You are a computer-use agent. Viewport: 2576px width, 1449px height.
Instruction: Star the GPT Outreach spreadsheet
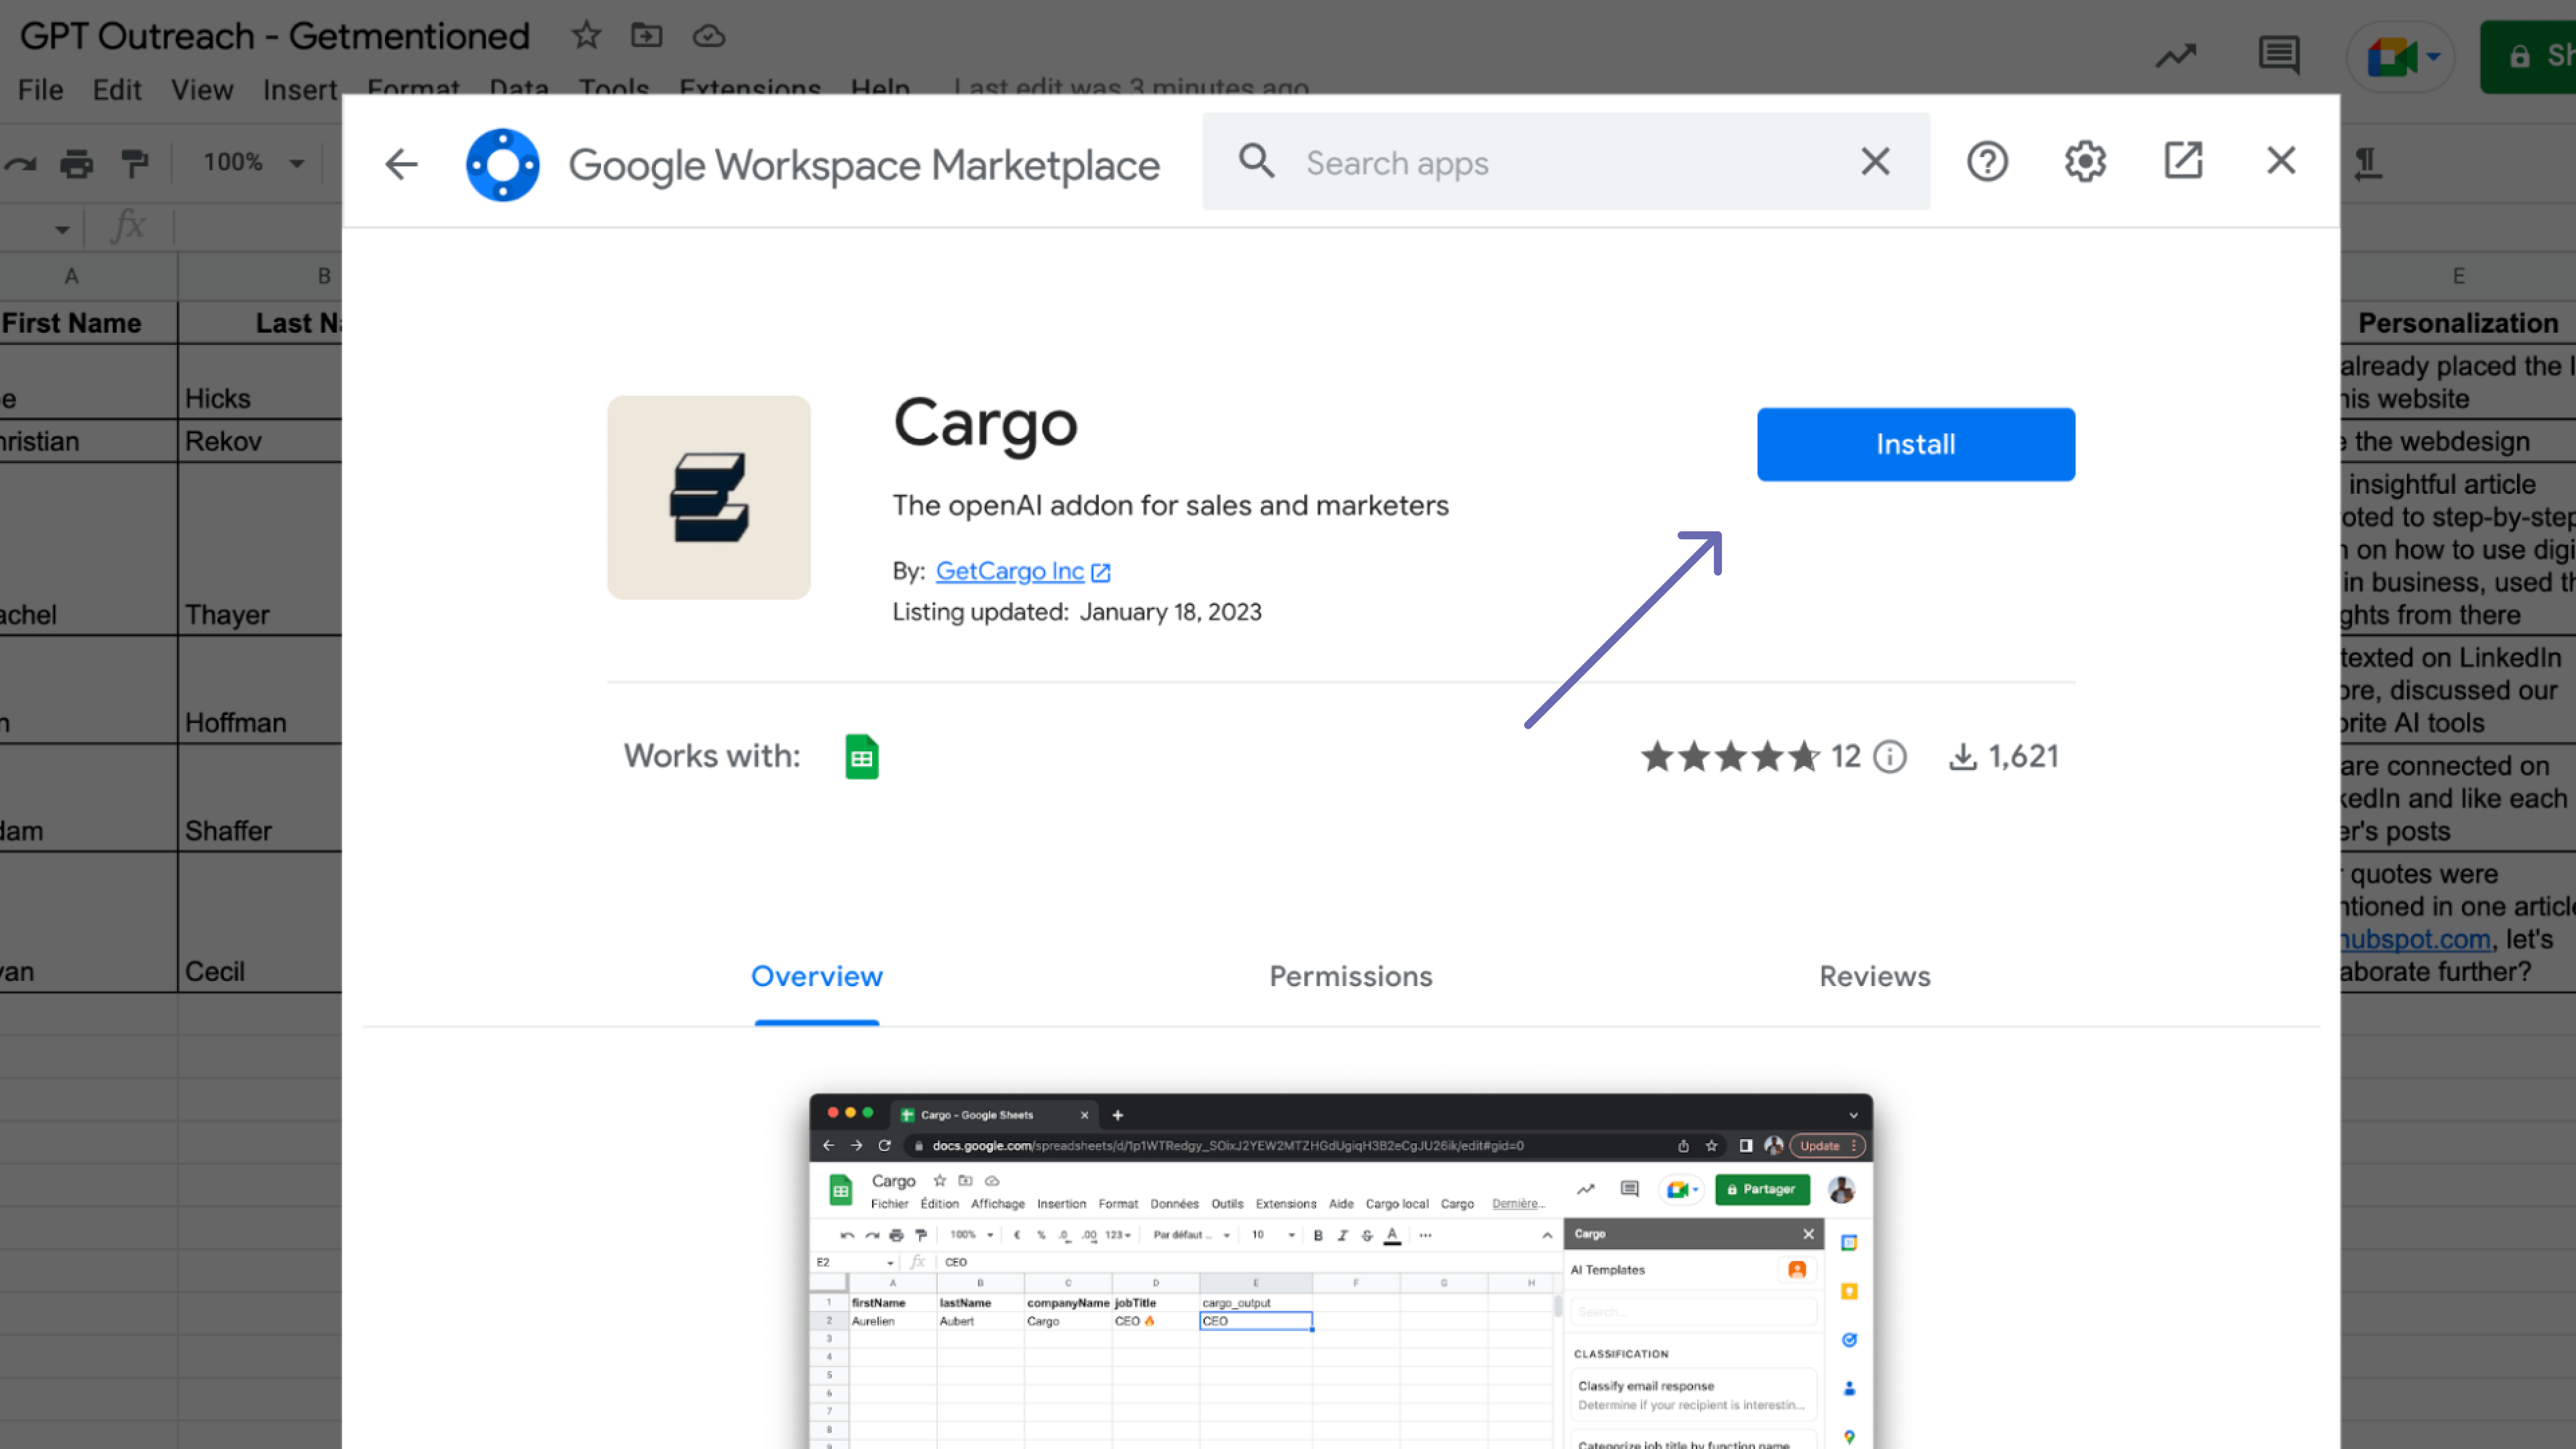(586, 35)
